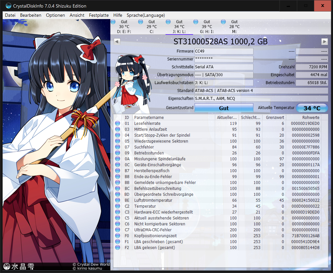The image size is (333, 273).
Task: Click the Rohwerte column header
Action: [x=304, y=118]
